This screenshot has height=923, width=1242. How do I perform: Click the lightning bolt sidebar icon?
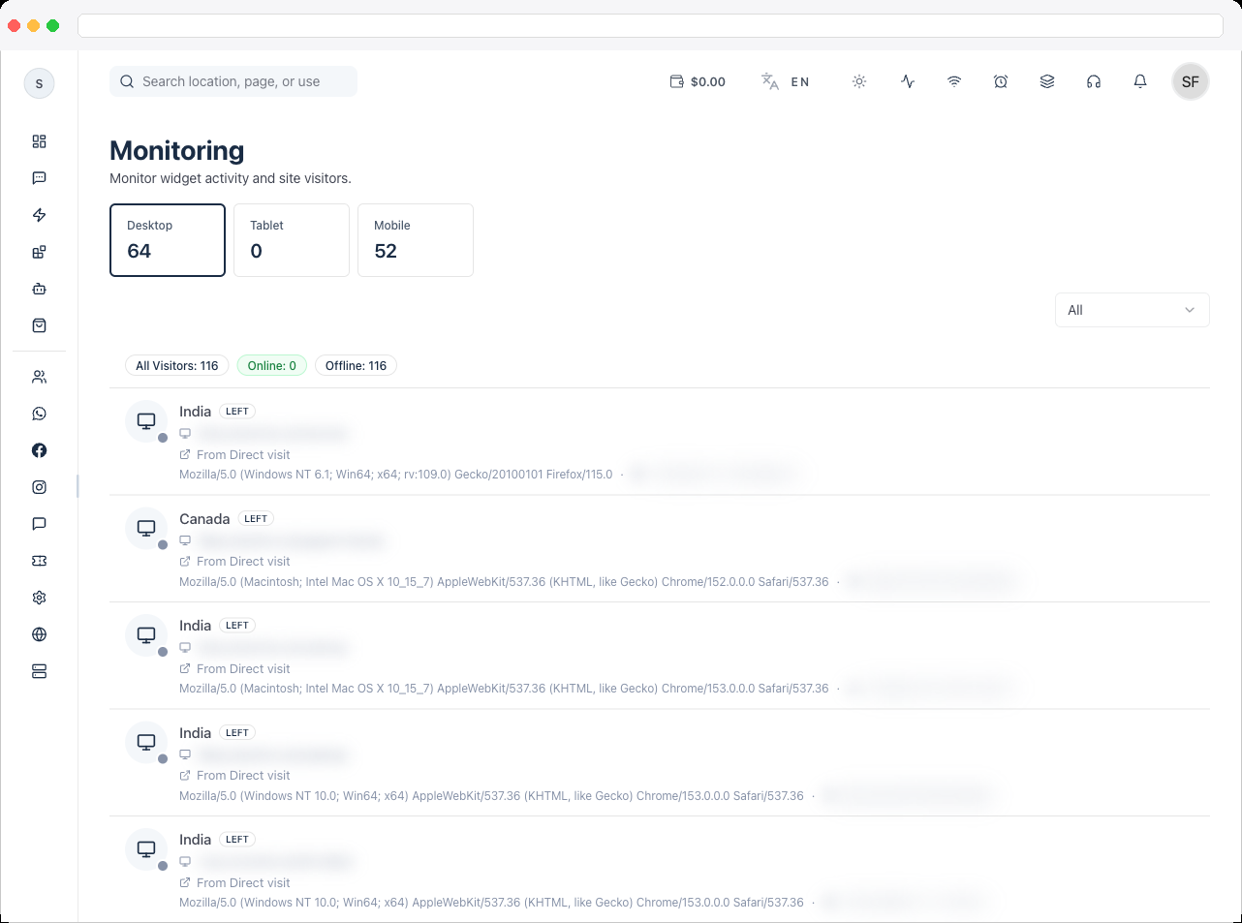click(x=39, y=215)
